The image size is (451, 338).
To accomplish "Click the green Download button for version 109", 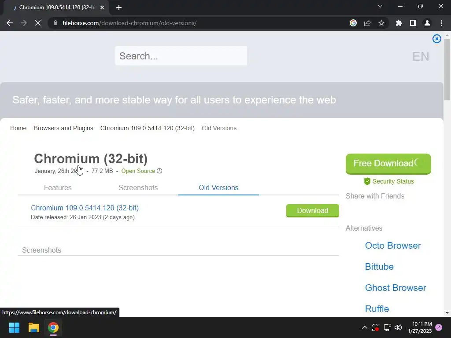I will click(312, 210).
